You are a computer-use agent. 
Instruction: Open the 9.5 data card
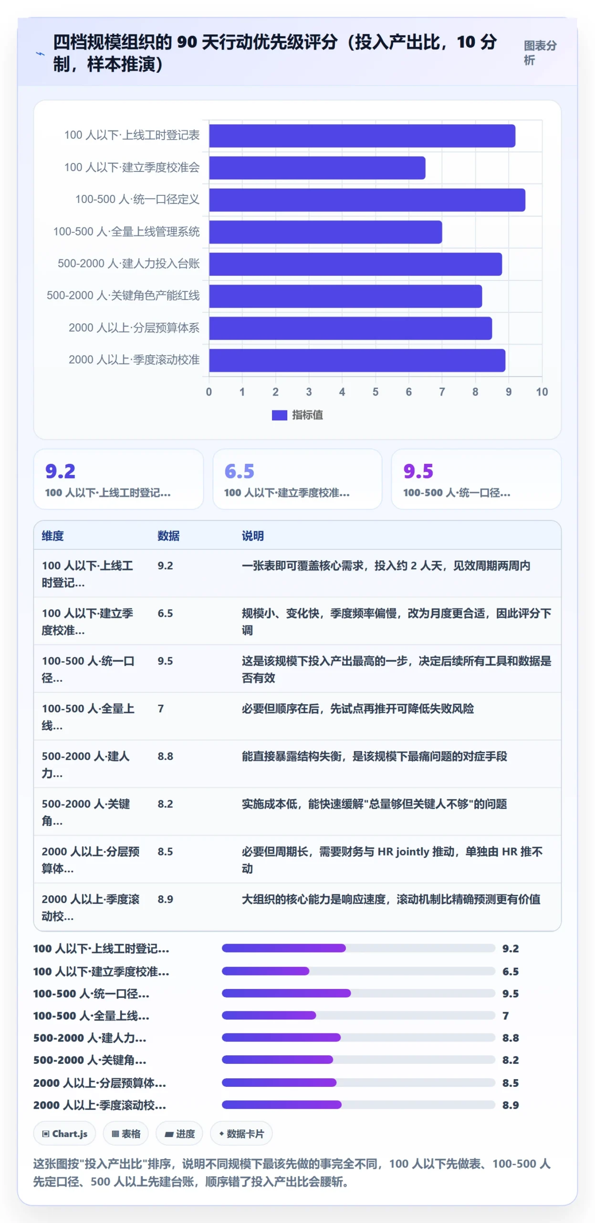click(476, 478)
